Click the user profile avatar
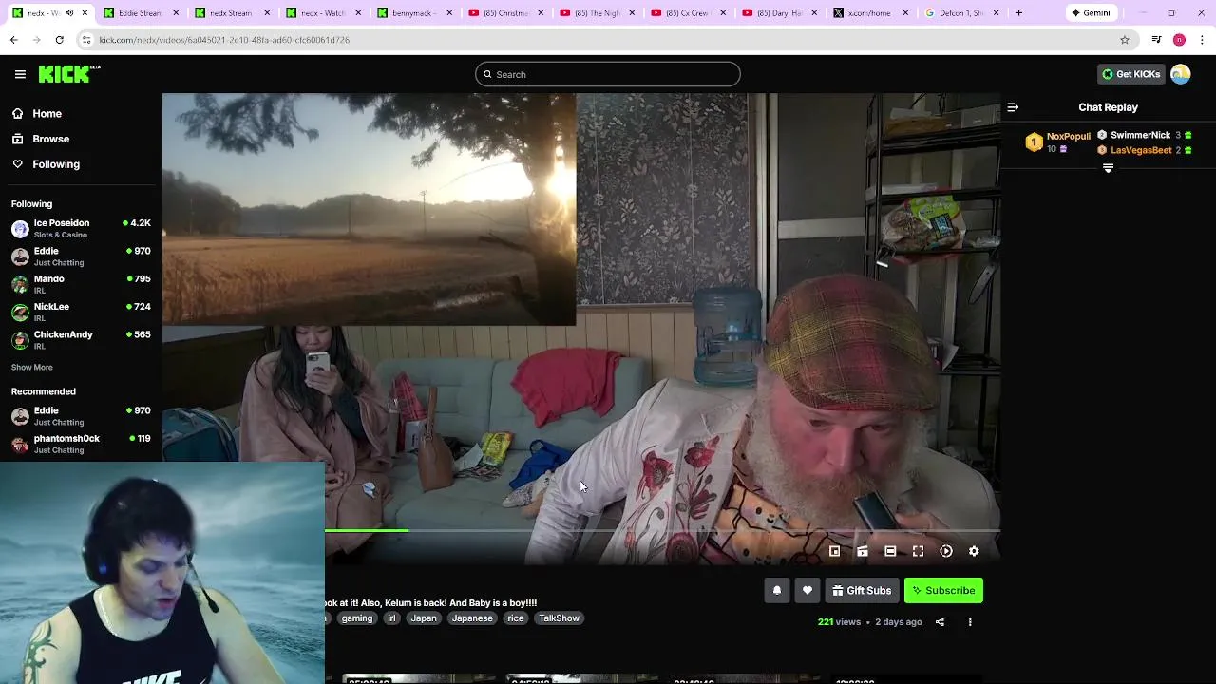Image resolution: width=1216 pixels, height=684 pixels. [1180, 74]
